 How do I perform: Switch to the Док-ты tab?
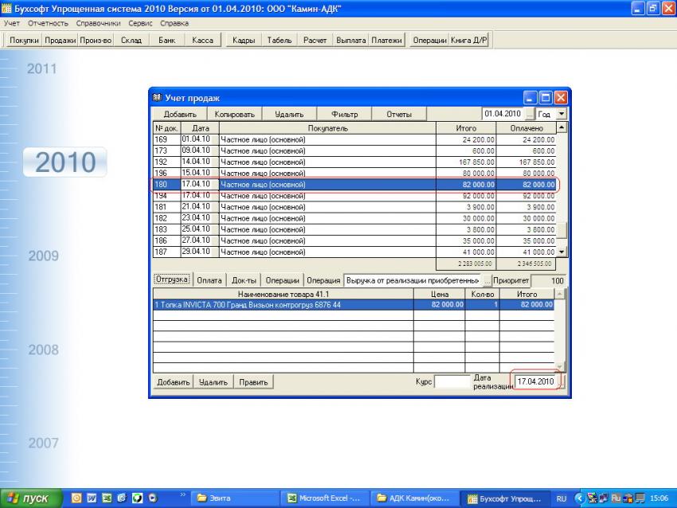(x=244, y=280)
